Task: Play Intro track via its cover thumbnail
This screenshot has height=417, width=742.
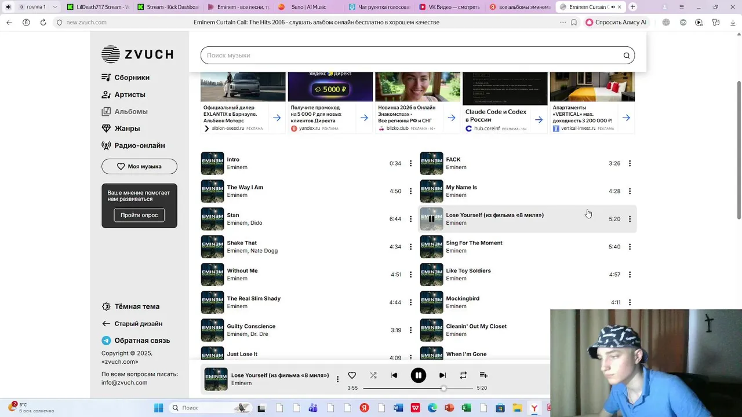Action: 212,163
